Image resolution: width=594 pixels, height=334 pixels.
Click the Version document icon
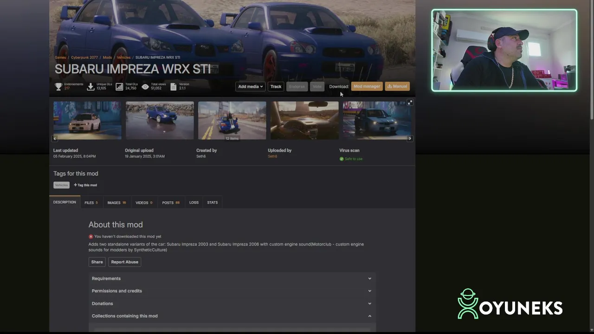tap(174, 86)
